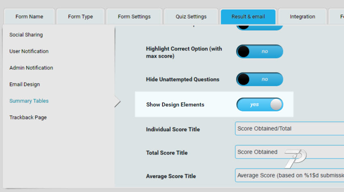This screenshot has height=192, width=344.
Task: Select the Result & email tab
Action: 248,17
